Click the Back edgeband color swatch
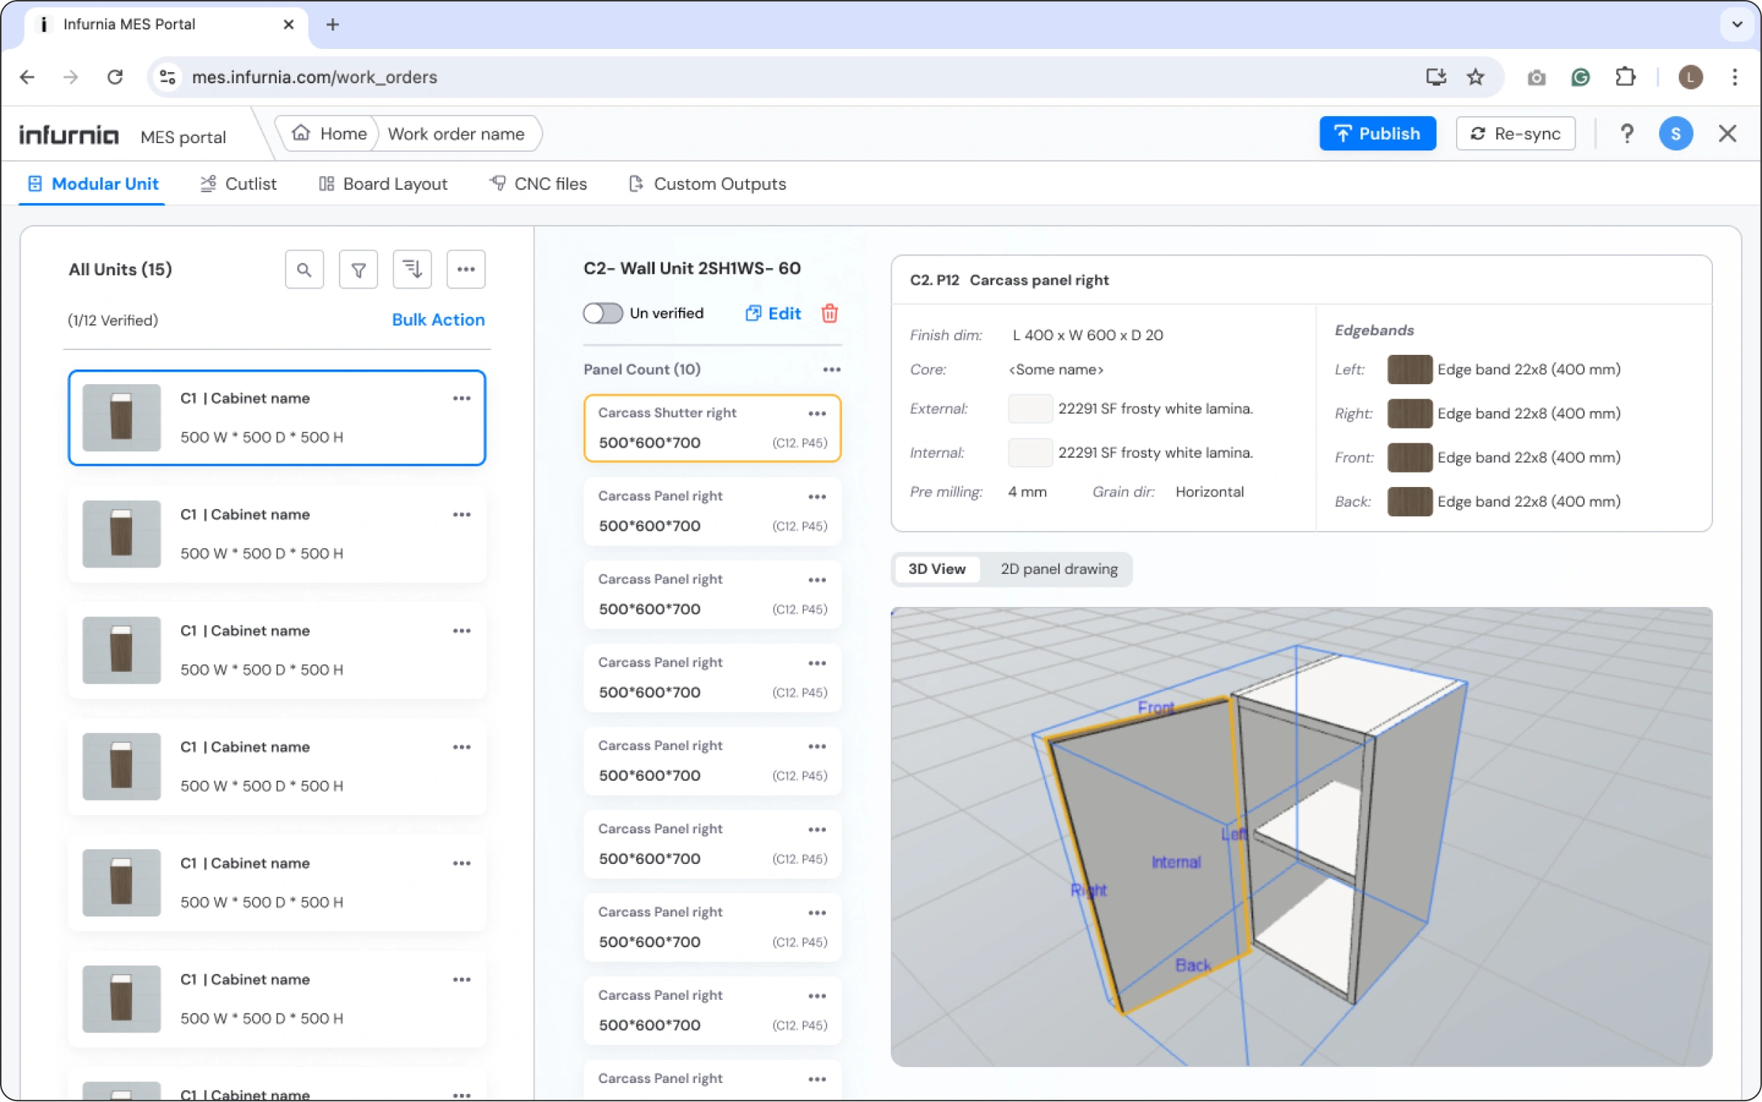The height and width of the screenshot is (1102, 1762). [x=1410, y=502]
